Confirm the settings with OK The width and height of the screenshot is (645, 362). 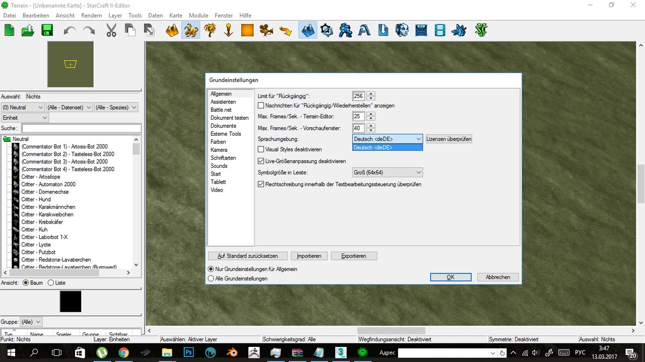(x=450, y=277)
